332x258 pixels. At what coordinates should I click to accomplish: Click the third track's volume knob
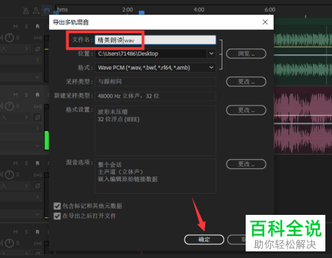pyautogui.click(x=9, y=174)
